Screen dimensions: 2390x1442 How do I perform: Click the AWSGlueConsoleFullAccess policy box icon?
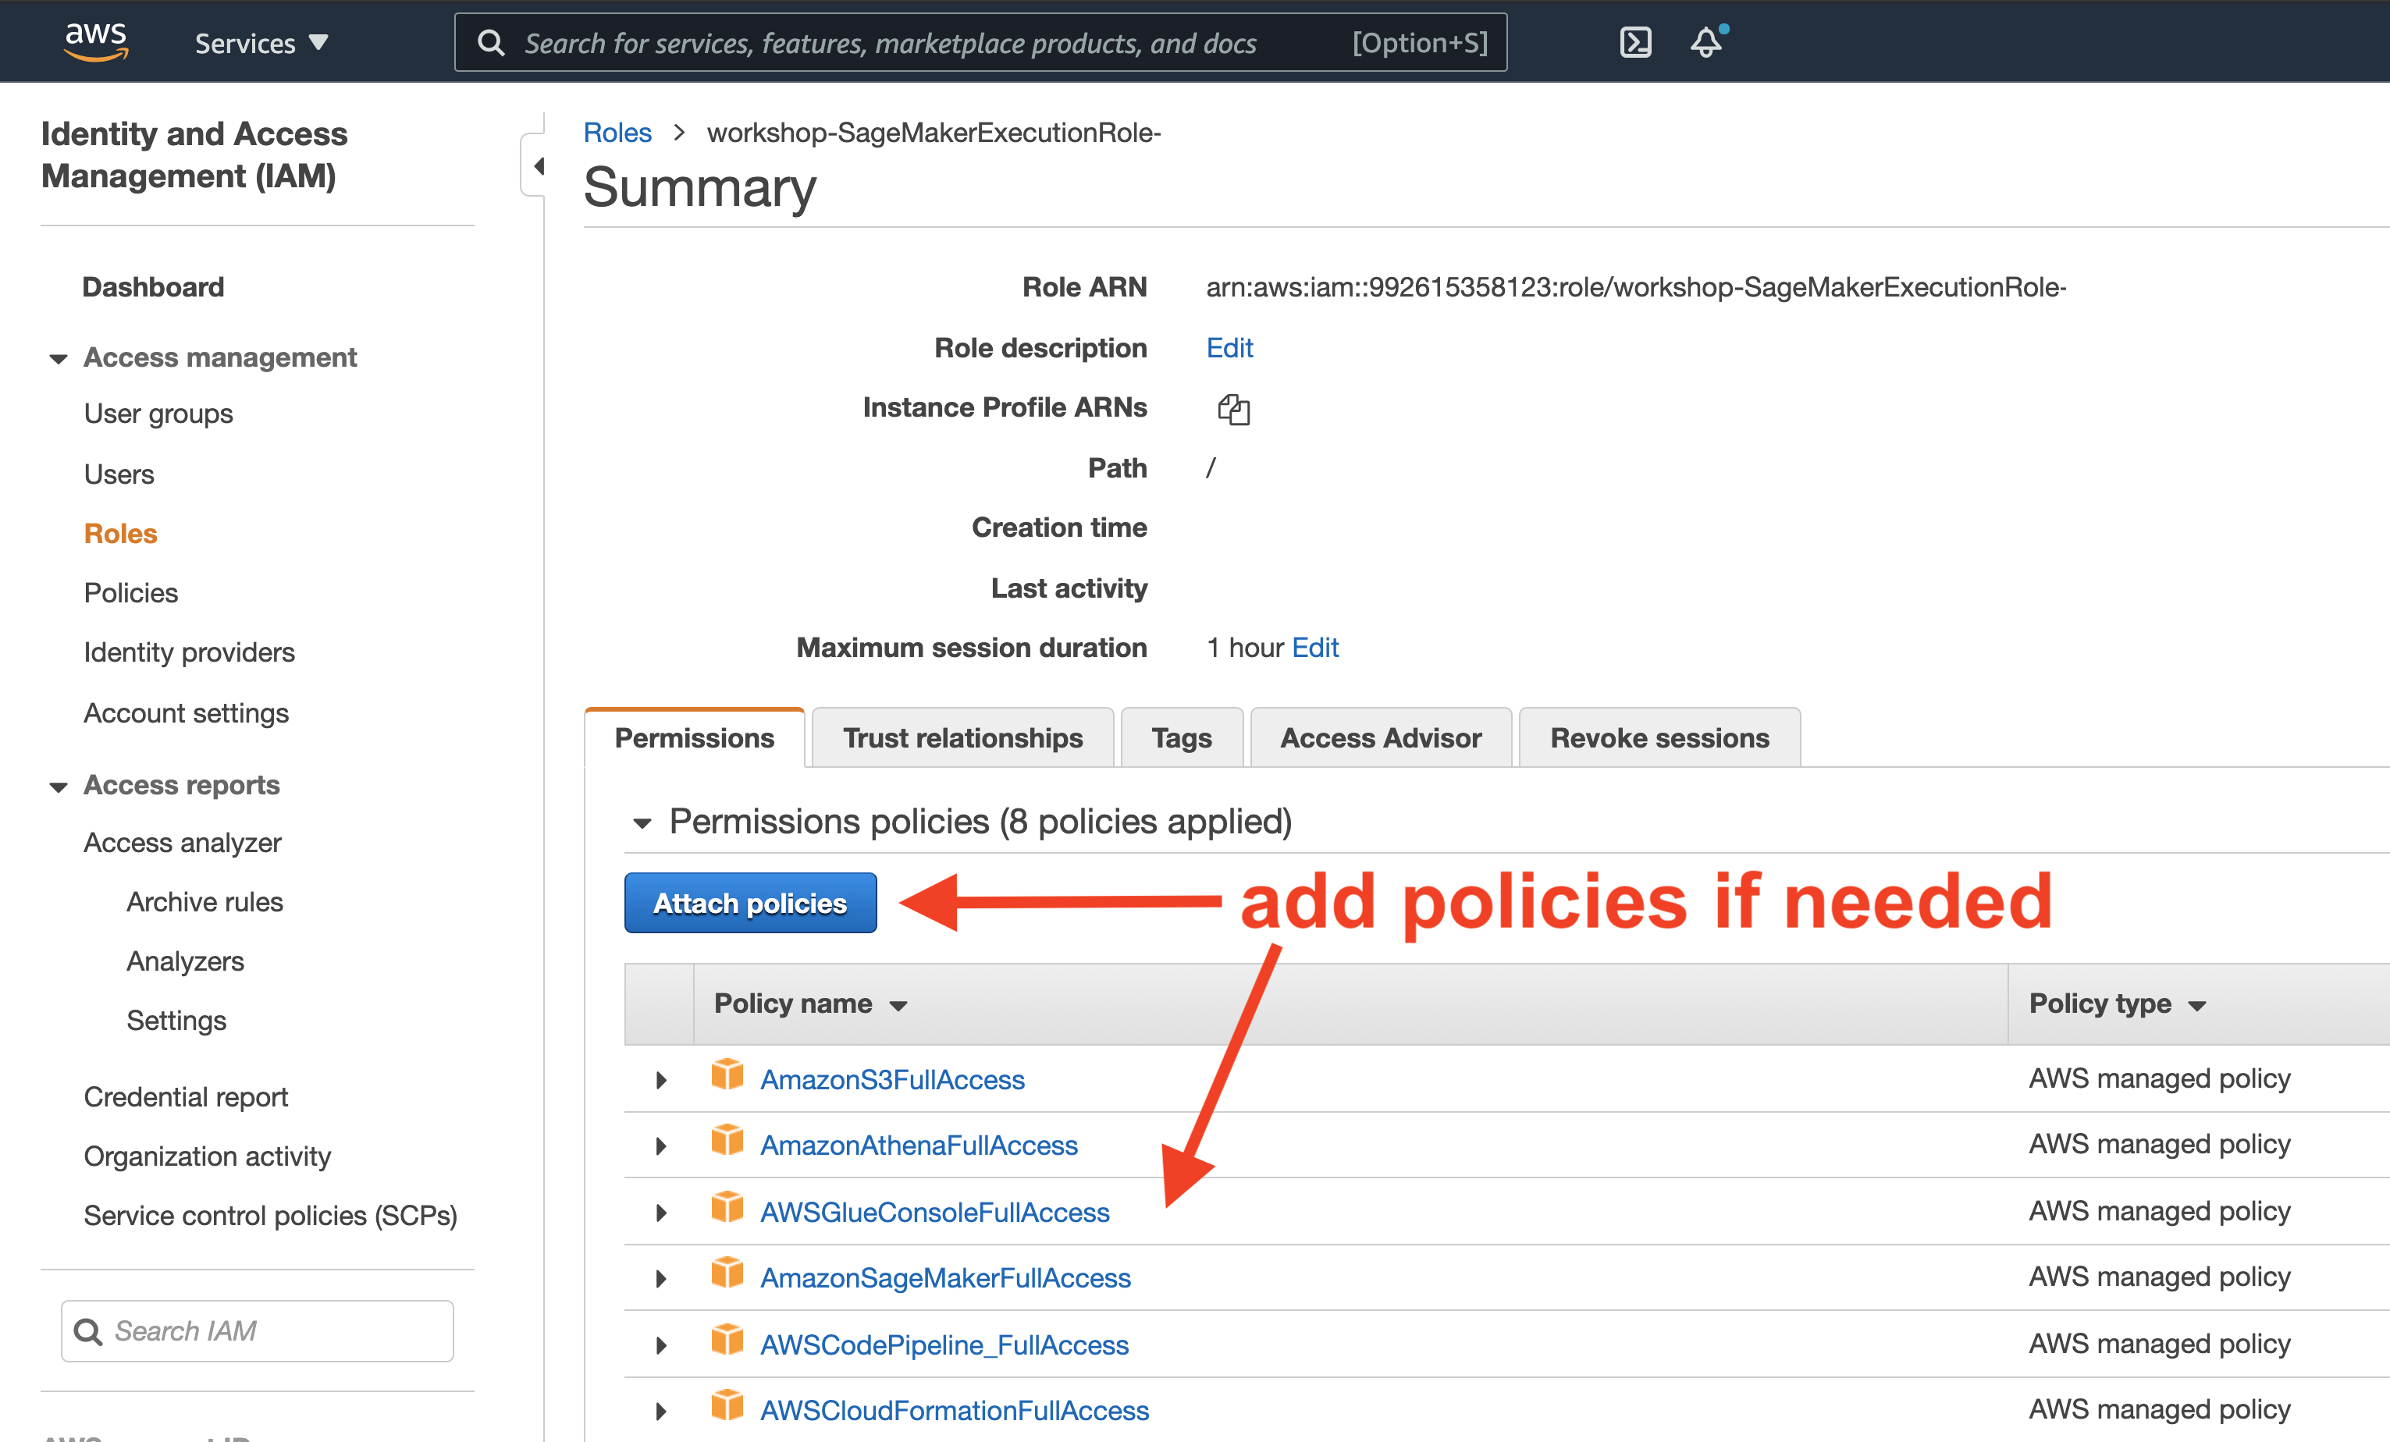tap(727, 1208)
